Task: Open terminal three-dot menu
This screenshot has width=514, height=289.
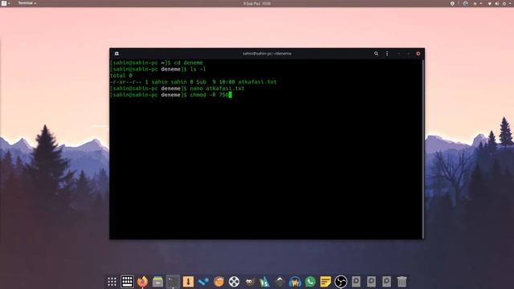Action: tap(387, 54)
